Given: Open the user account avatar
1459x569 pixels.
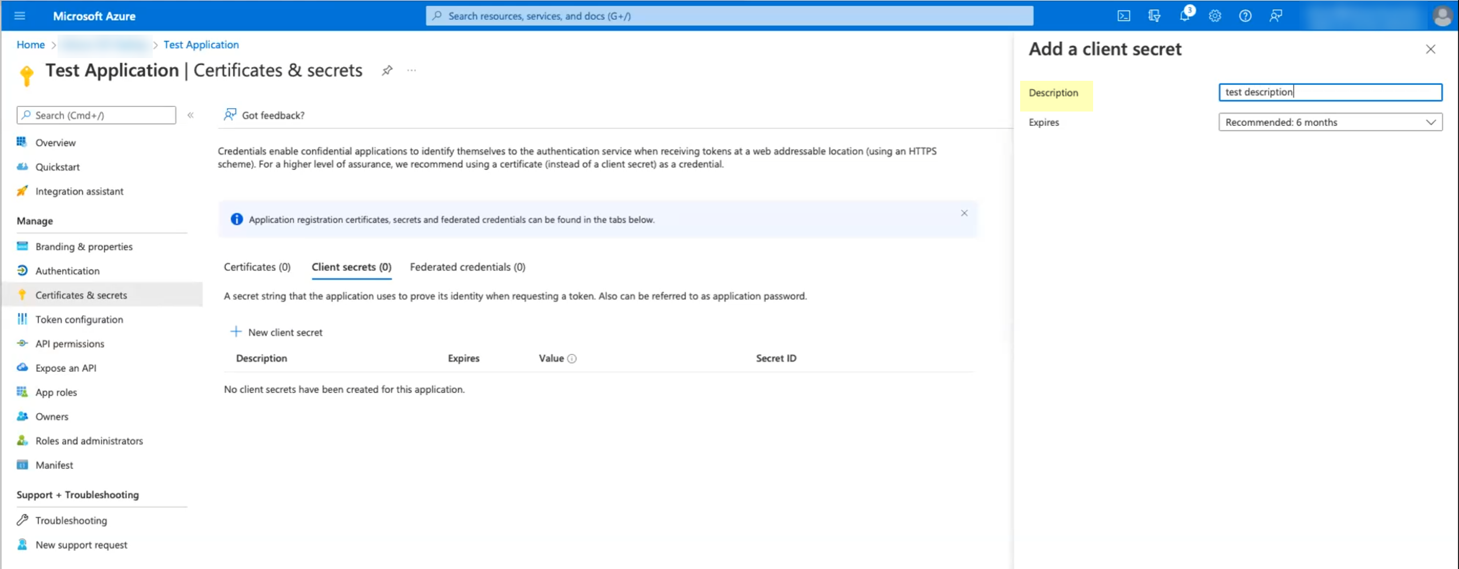Looking at the screenshot, I should (x=1442, y=16).
